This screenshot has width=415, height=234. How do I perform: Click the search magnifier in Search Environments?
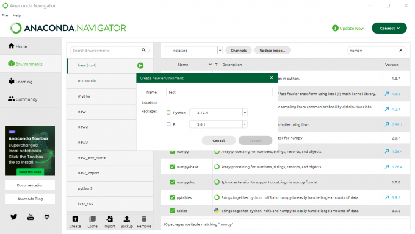[143, 50]
